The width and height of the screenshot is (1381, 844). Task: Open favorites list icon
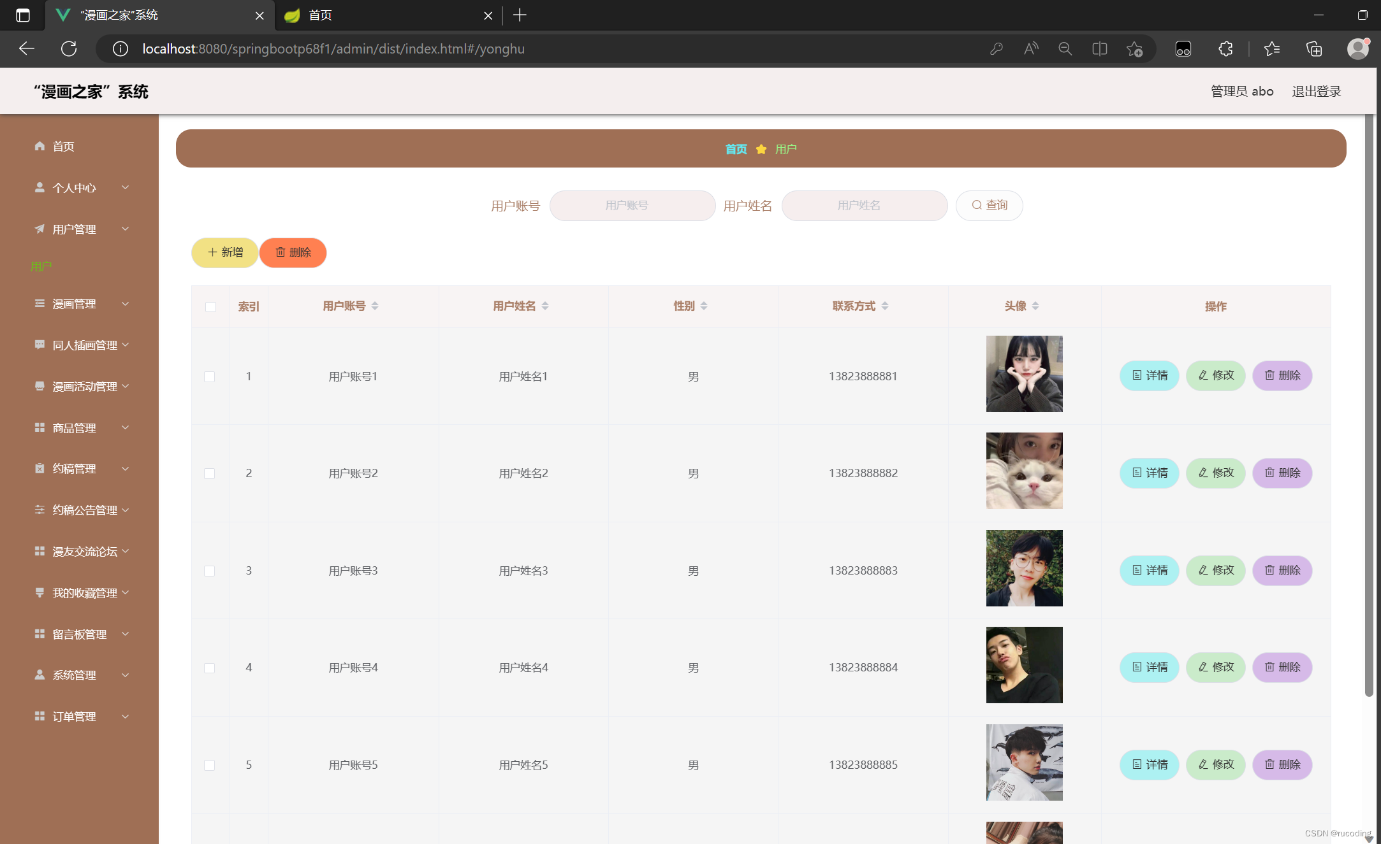pyautogui.click(x=1272, y=49)
